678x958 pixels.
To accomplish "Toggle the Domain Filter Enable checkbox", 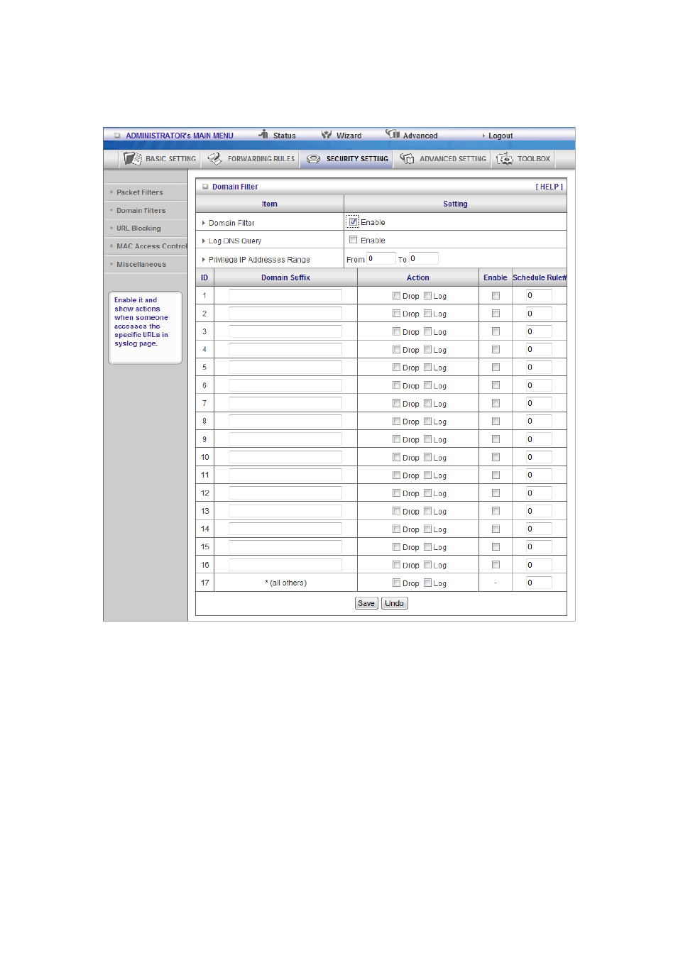I will click(x=353, y=221).
